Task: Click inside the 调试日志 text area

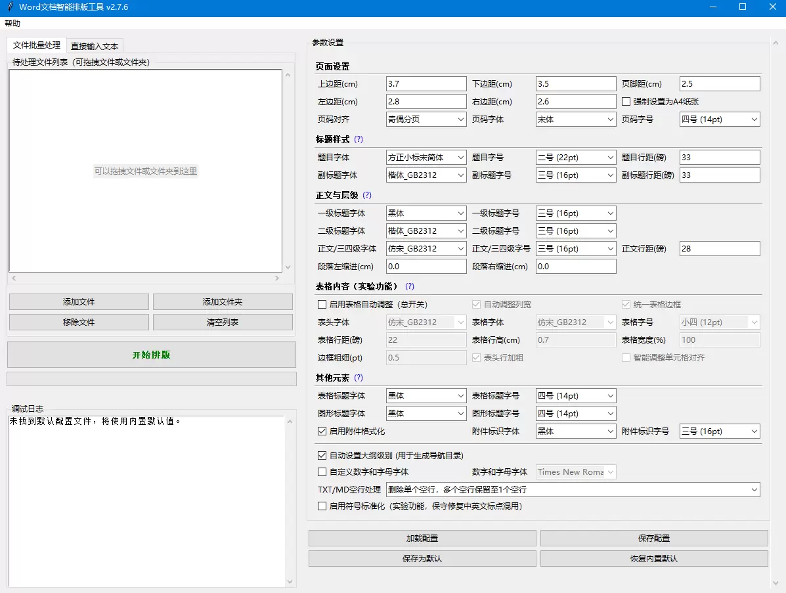Action: (146, 501)
